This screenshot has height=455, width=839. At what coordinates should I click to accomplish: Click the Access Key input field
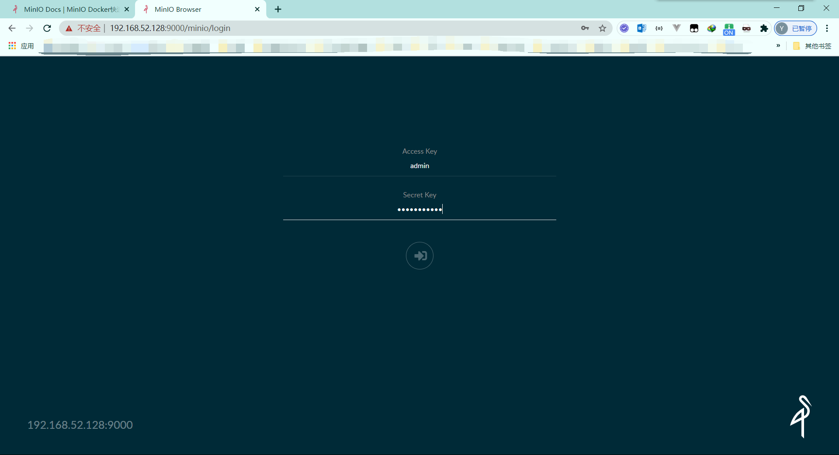[x=419, y=166]
